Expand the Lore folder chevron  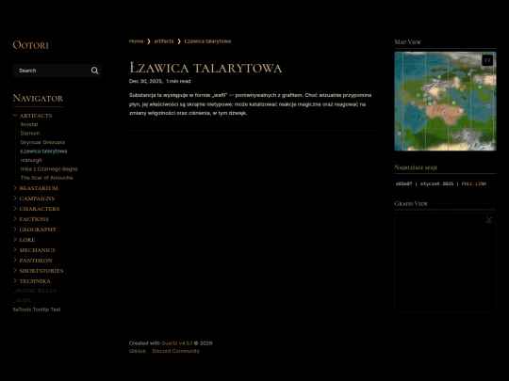(15, 240)
